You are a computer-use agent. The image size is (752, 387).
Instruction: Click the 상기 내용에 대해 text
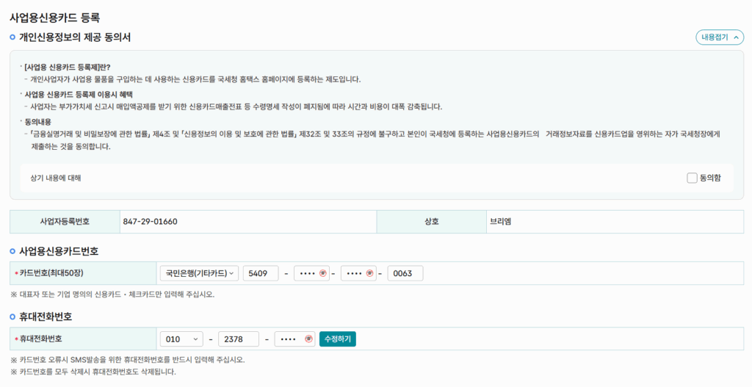click(56, 178)
